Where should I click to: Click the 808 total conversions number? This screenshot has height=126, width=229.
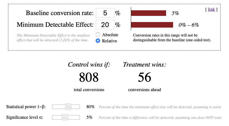point(89,77)
